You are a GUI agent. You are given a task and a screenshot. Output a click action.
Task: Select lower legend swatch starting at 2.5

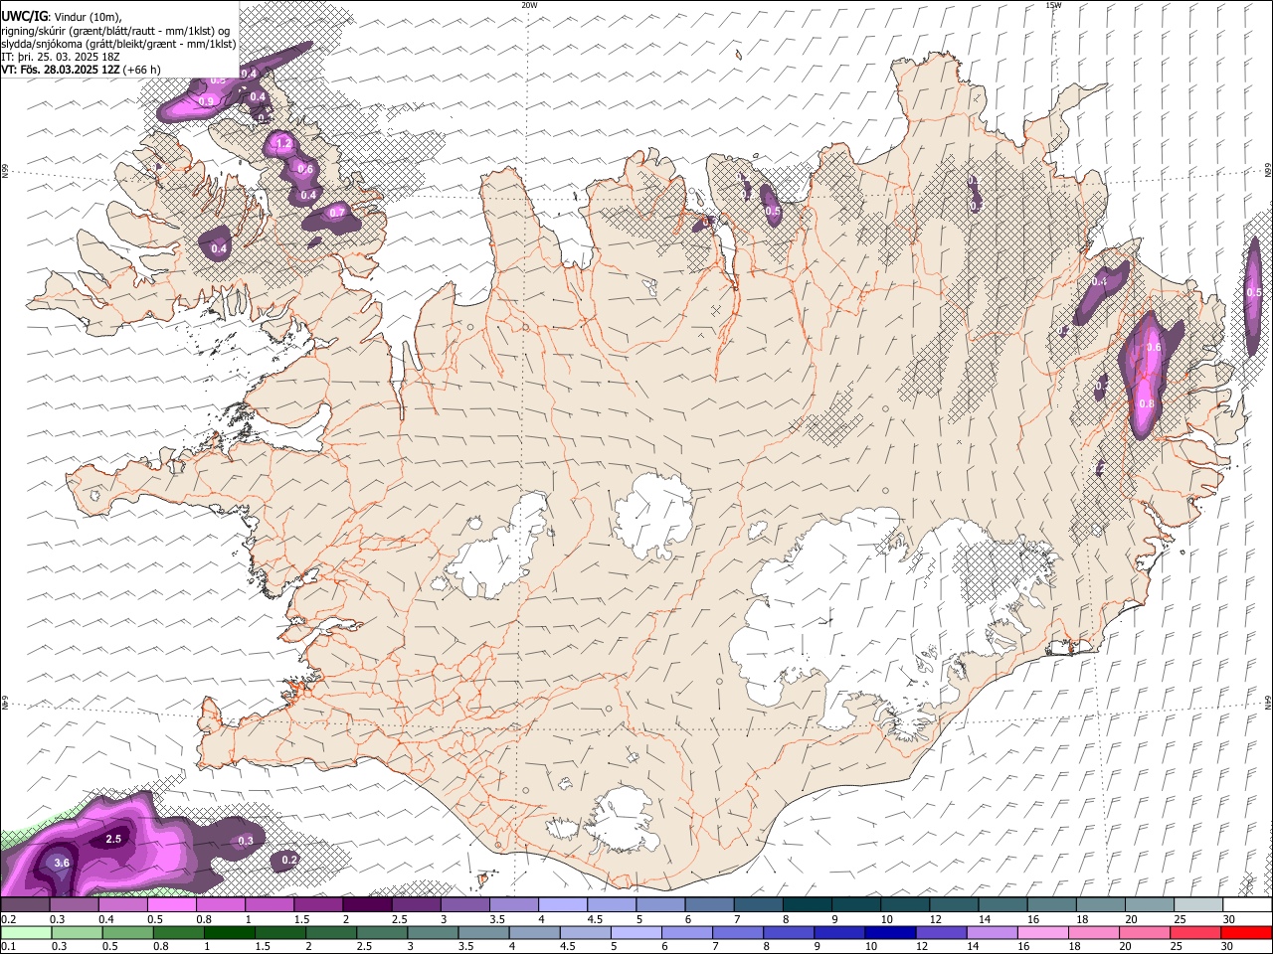click(382, 932)
